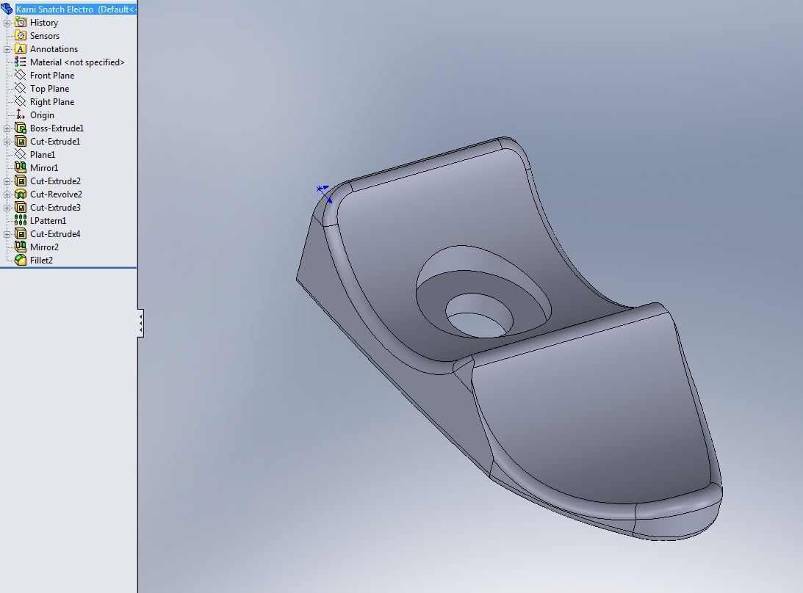Collapse the feature tree panel handle
This screenshot has width=803, height=593.
pyautogui.click(x=140, y=323)
